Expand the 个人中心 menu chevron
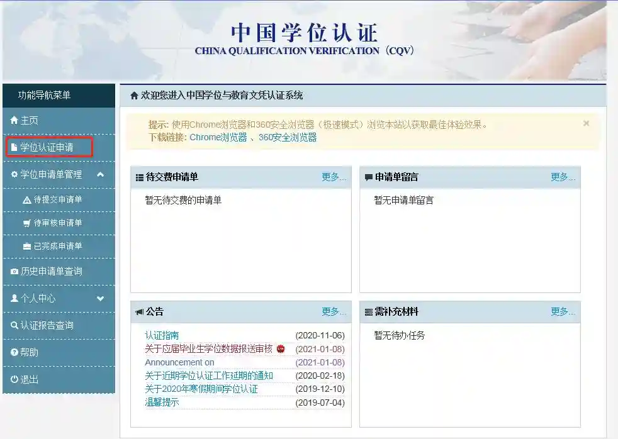Image resolution: width=618 pixels, height=439 pixels. pos(101,299)
